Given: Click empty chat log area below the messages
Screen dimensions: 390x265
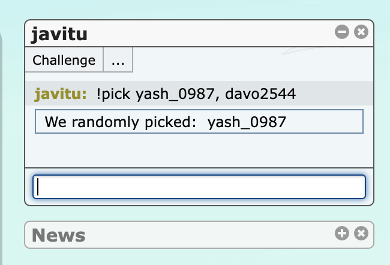Looking at the screenshot, I should tap(199, 150).
